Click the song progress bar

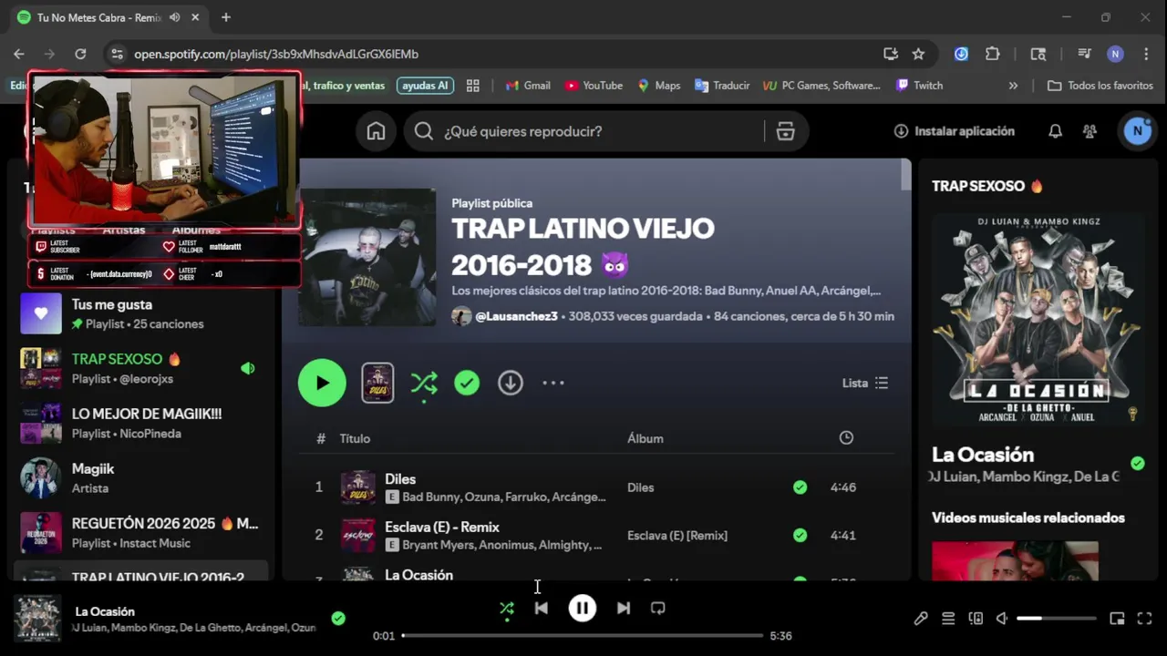583,635
